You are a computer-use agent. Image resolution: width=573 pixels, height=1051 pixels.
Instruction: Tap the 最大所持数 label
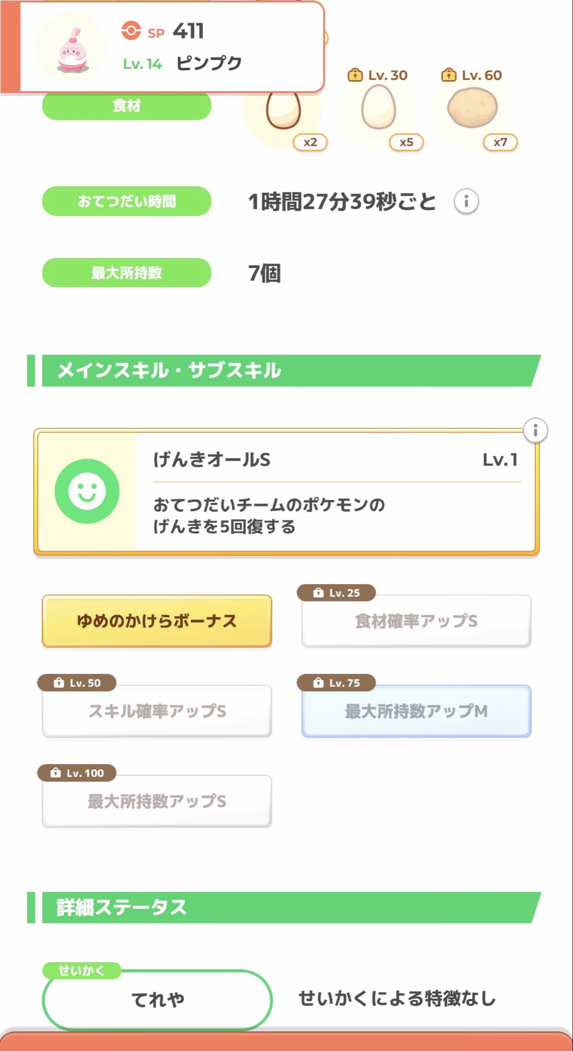point(126,273)
